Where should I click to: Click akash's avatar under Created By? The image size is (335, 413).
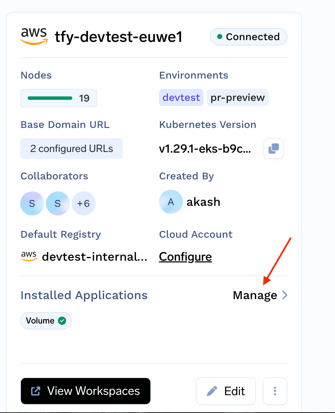[x=171, y=202]
